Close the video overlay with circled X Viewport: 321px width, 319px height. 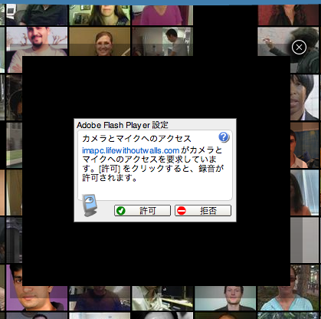coord(299,47)
